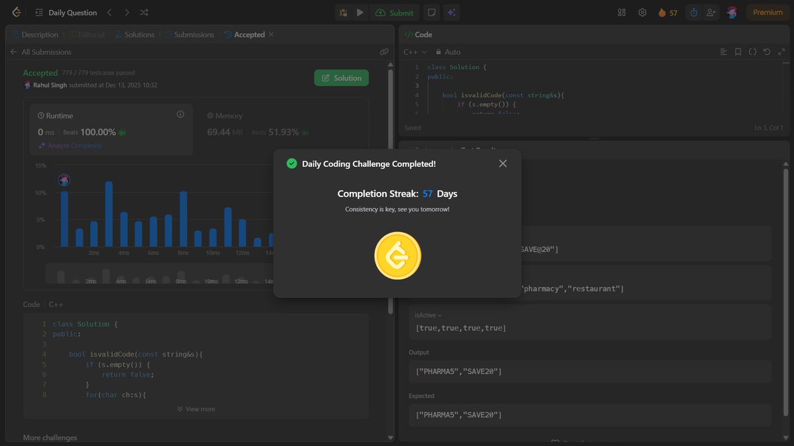Click the streak flame counter 57
The image size is (794, 446).
coord(668,13)
